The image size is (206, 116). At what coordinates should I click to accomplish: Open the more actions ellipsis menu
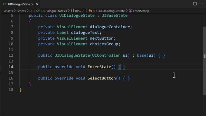(x=201, y=4)
